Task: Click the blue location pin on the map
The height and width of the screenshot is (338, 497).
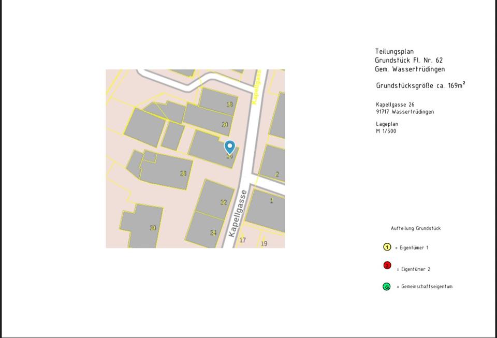Action: (x=229, y=147)
